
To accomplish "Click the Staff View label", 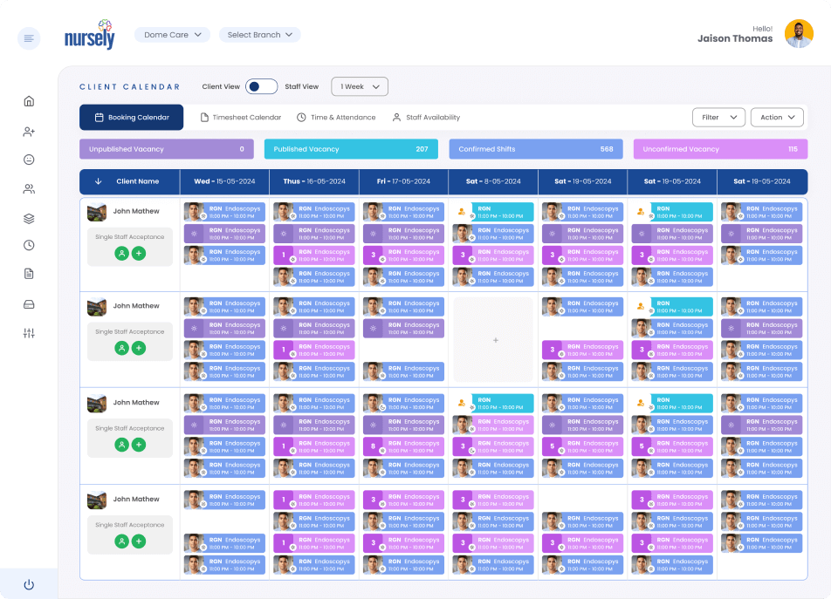I will pos(301,87).
